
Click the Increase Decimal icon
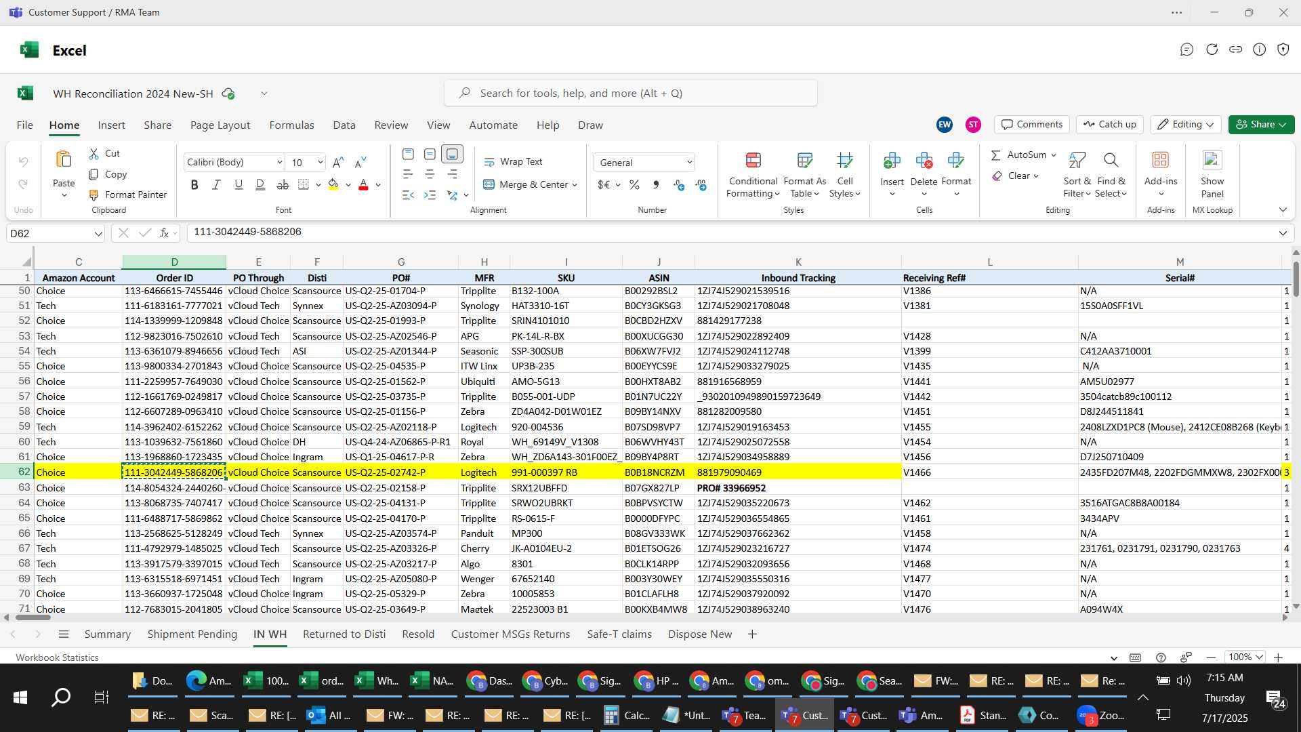(679, 184)
